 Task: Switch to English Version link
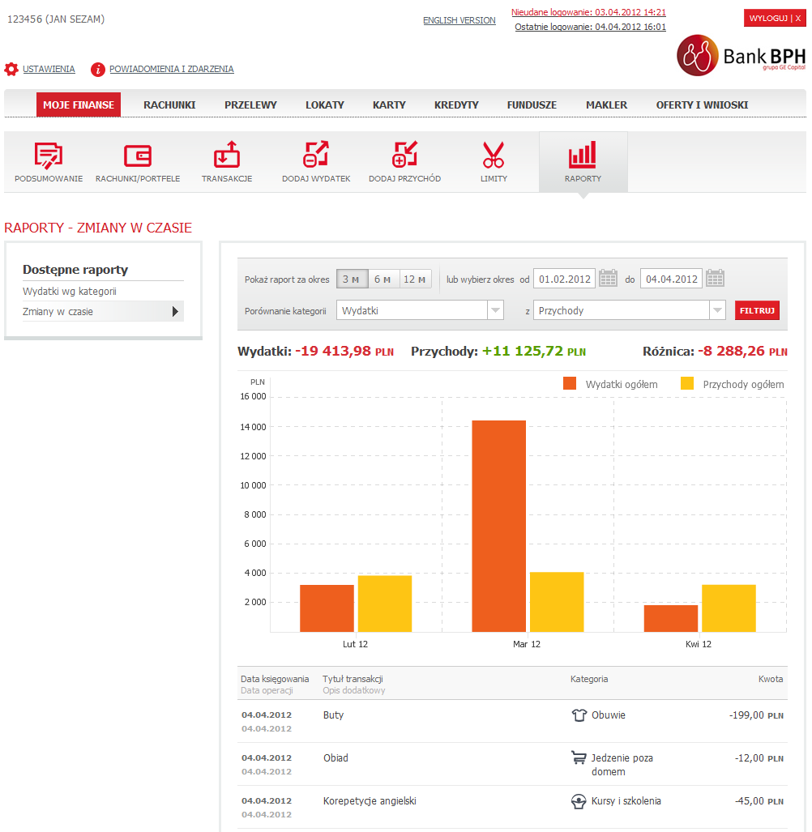(x=459, y=20)
